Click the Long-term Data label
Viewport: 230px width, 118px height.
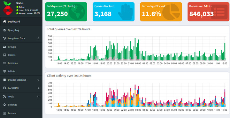point(16,38)
